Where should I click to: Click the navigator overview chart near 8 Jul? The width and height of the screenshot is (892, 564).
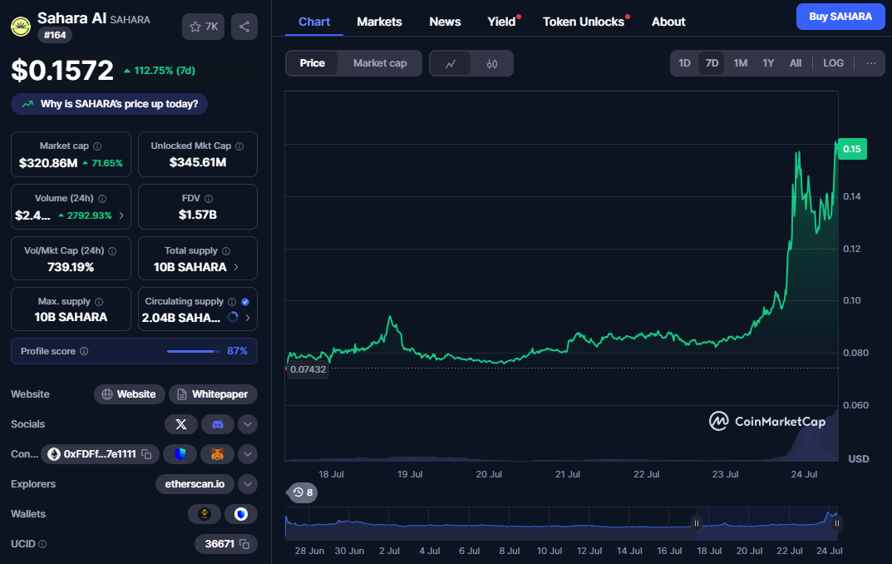point(509,523)
